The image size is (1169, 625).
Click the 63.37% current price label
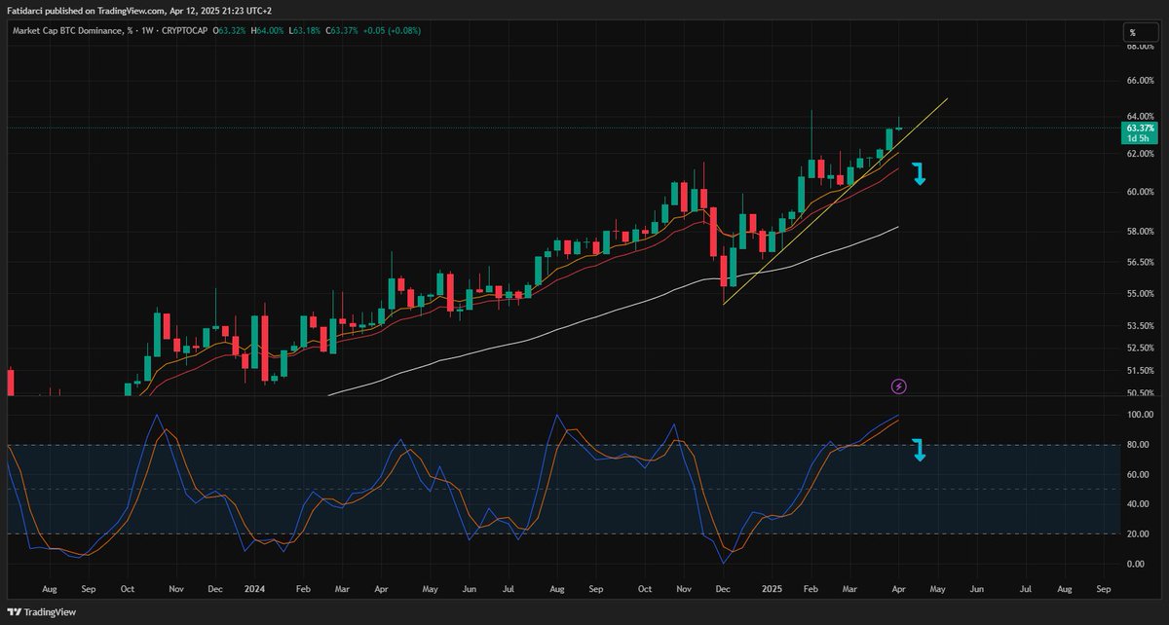(1139, 129)
